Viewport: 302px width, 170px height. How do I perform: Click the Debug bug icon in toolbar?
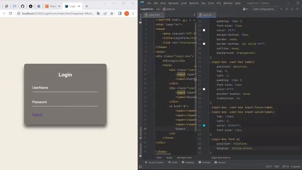[286, 9]
